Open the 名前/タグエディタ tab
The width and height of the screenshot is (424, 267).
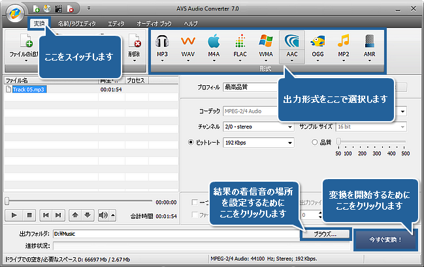click(x=76, y=23)
